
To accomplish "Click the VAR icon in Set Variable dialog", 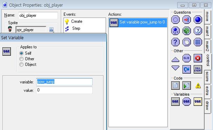I will click(x=7, y=52).
